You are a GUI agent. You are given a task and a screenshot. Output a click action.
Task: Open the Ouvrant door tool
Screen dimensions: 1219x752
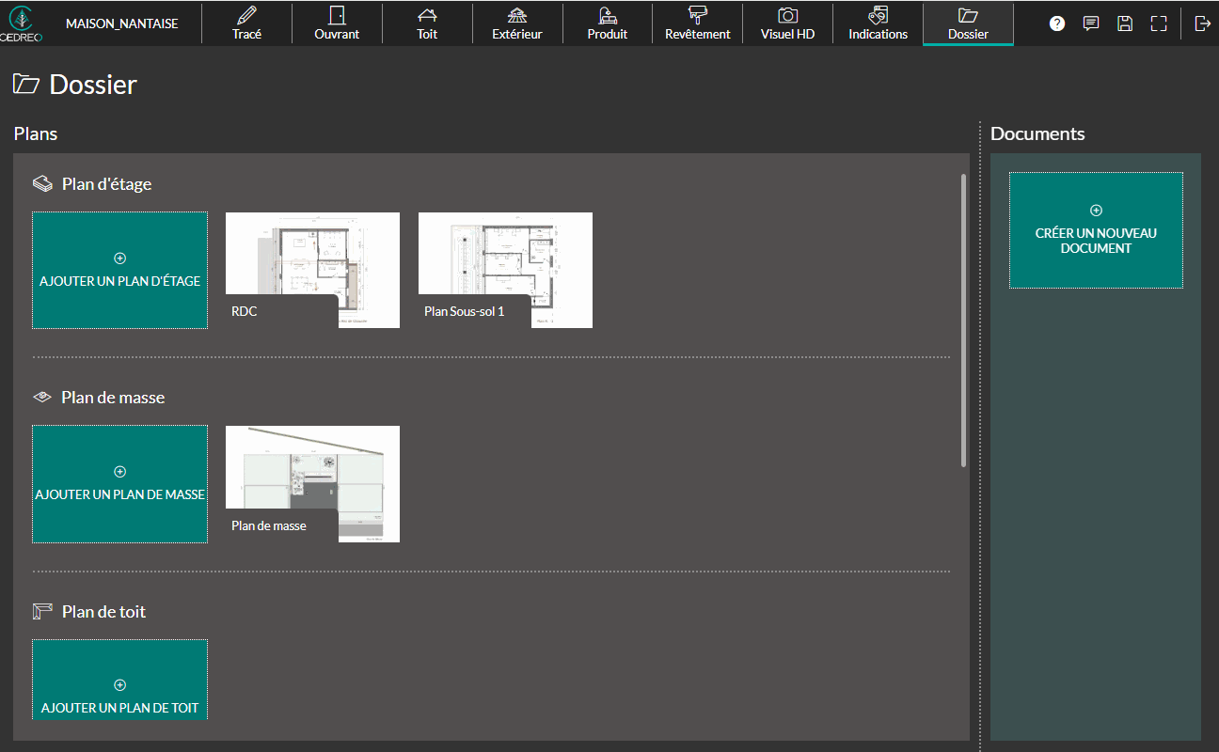(x=337, y=23)
